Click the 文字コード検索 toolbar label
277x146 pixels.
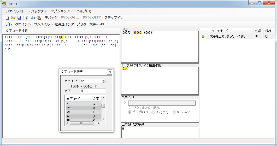click(17, 31)
